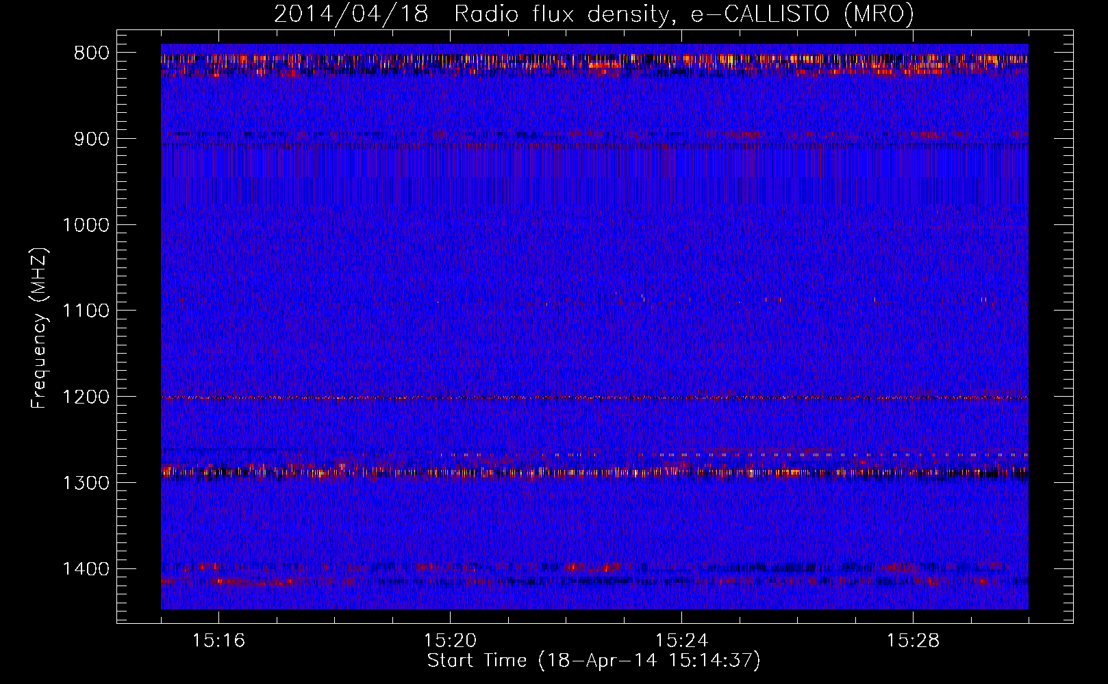Click the 'Start Time (18-Apr-14 15:14:37)' x-axis label
This screenshot has width=1108, height=684.
594,661
